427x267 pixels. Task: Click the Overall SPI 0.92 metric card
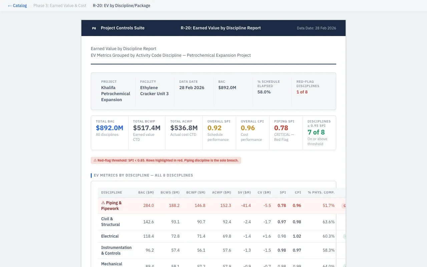pyautogui.click(x=219, y=133)
